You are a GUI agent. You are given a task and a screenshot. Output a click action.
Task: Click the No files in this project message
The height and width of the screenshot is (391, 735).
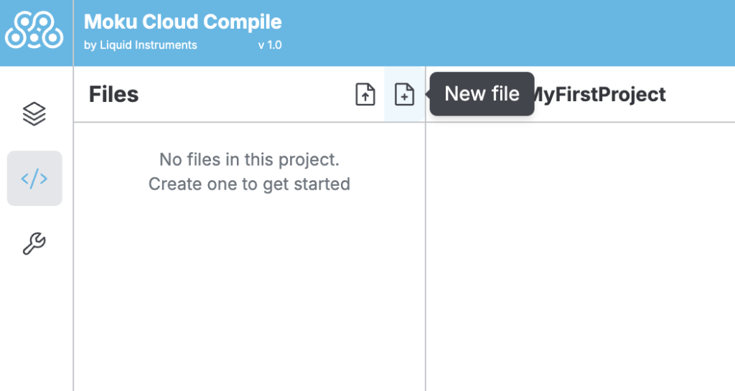(249, 160)
